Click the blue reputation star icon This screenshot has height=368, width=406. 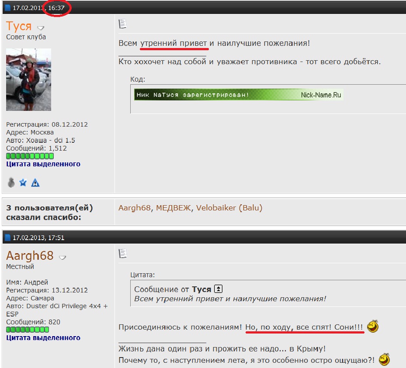pyautogui.click(x=24, y=182)
